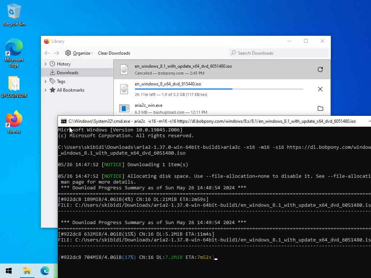Click the Organize gear icon

tap(68, 53)
